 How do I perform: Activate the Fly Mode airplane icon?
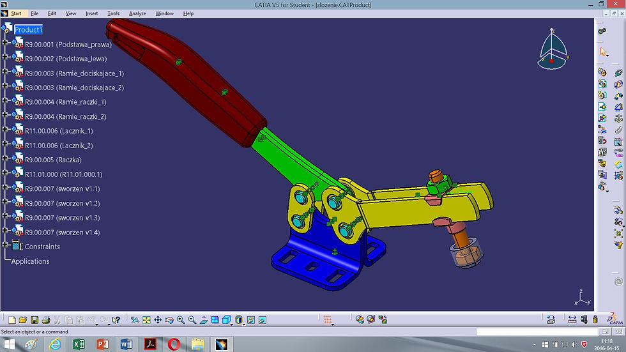point(135,319)
